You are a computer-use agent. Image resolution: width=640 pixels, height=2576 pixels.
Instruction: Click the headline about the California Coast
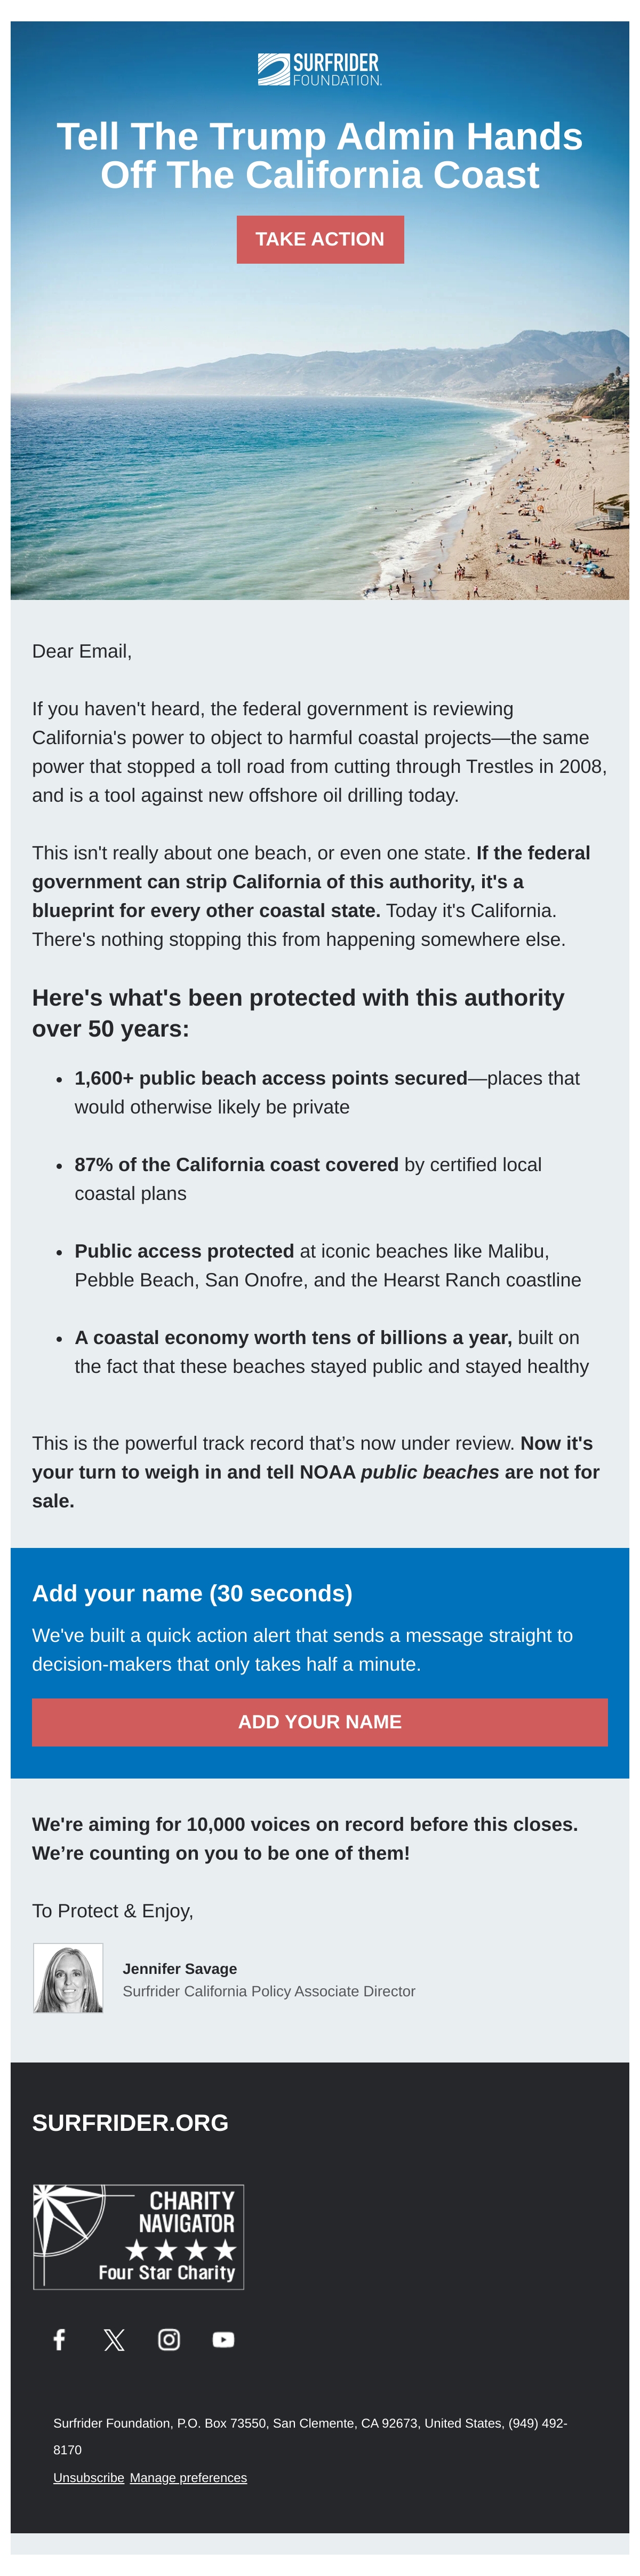pyautogui.click(x=319, y=155)
